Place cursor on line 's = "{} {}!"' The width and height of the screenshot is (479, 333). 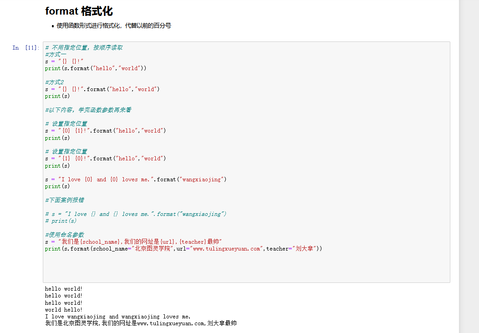click(x=64, y=61)
